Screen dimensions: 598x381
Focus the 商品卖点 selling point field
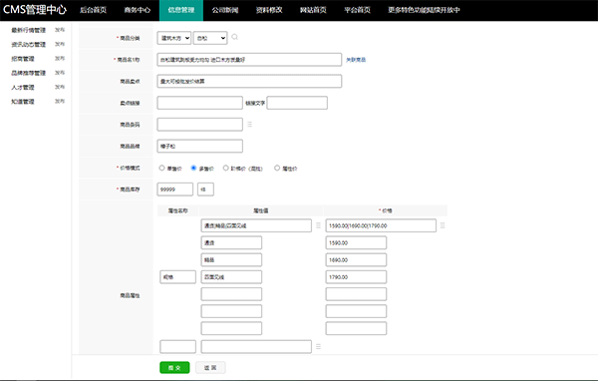pos(249,82)
